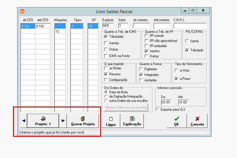The height and width of the screenshot is (158, 237).
Task: Select the UF cell showing SP
Action: click(x=93, y=26)
